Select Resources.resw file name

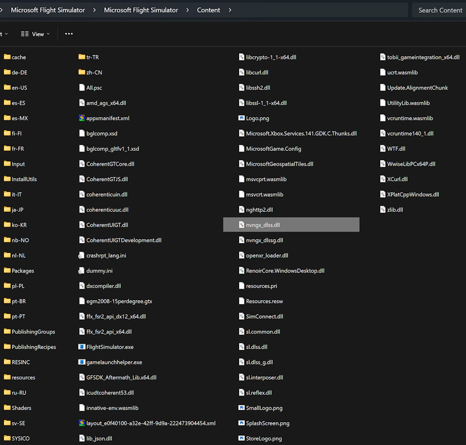click(x=265, y=301)
